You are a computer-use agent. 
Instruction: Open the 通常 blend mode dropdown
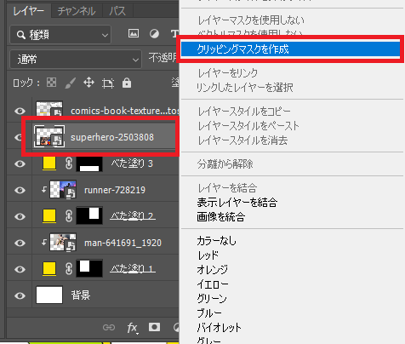[76, 60]
